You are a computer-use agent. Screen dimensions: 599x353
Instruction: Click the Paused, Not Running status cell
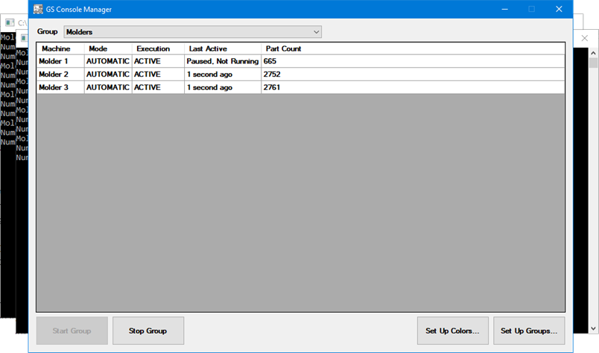pos(222,61)
